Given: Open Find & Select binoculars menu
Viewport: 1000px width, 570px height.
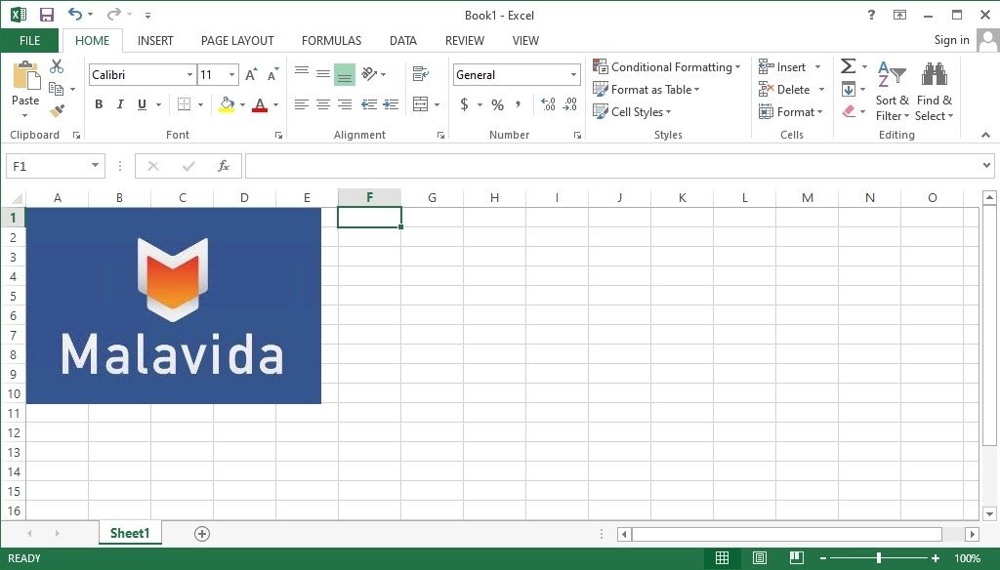Looking at the screenshot, I should coord(935,91).
